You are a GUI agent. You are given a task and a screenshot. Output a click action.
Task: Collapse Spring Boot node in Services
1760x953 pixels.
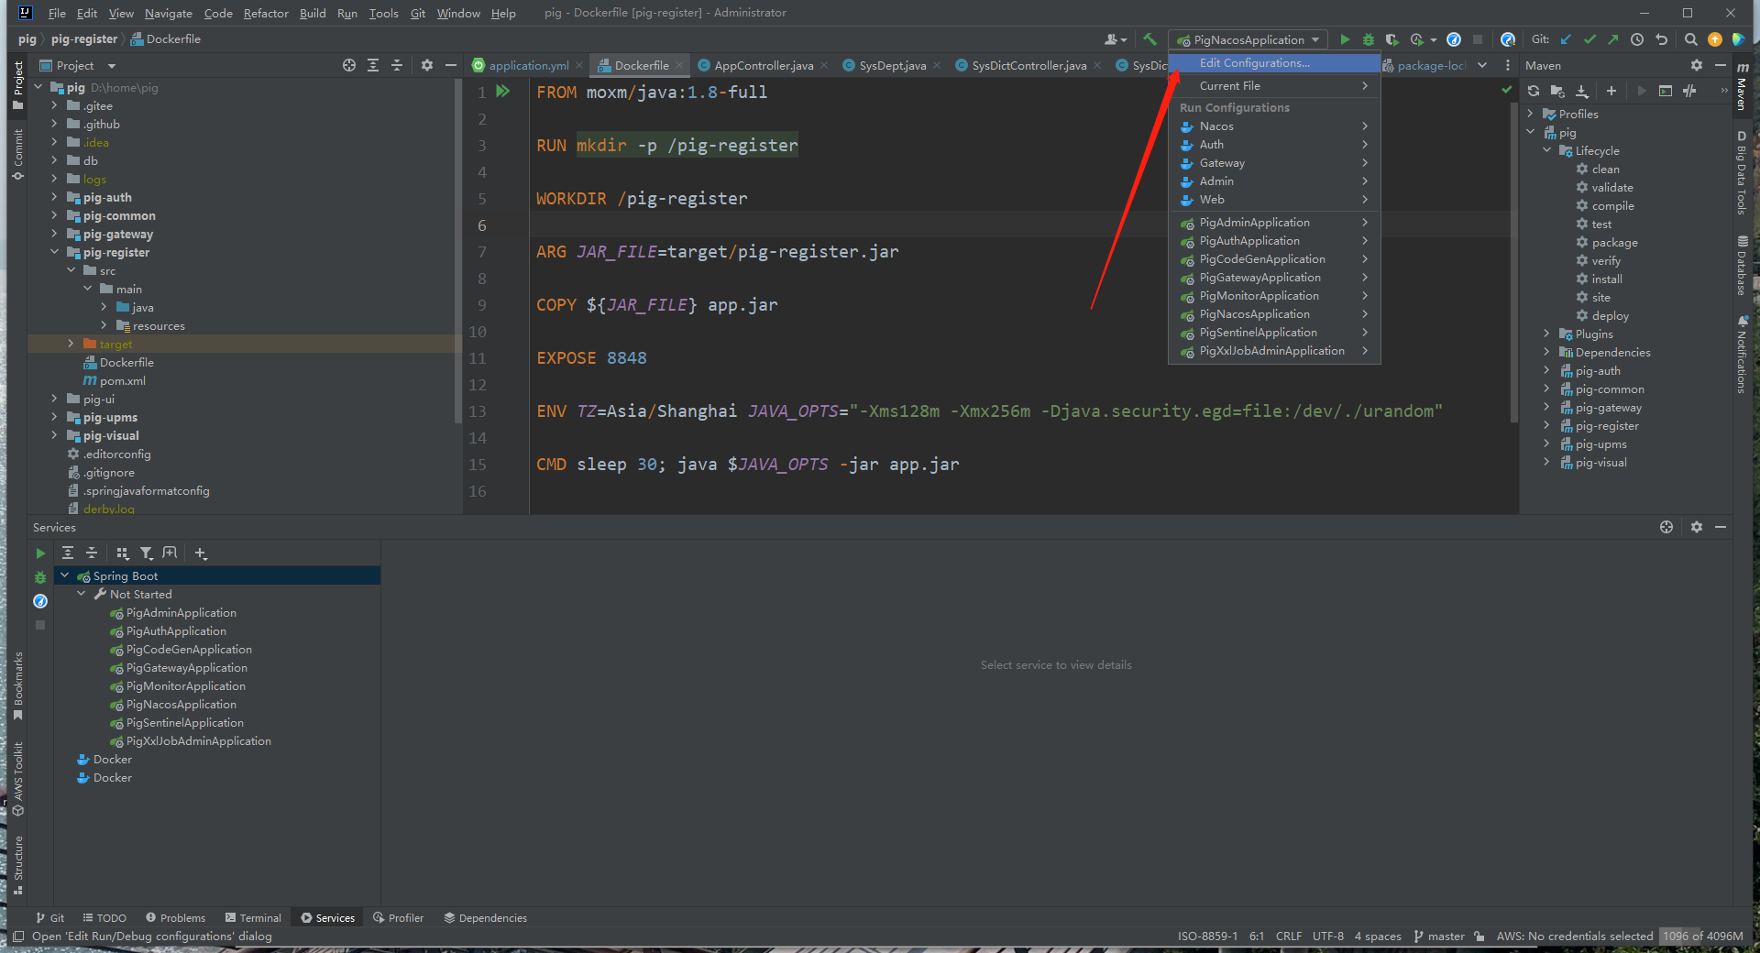[64, 575]
